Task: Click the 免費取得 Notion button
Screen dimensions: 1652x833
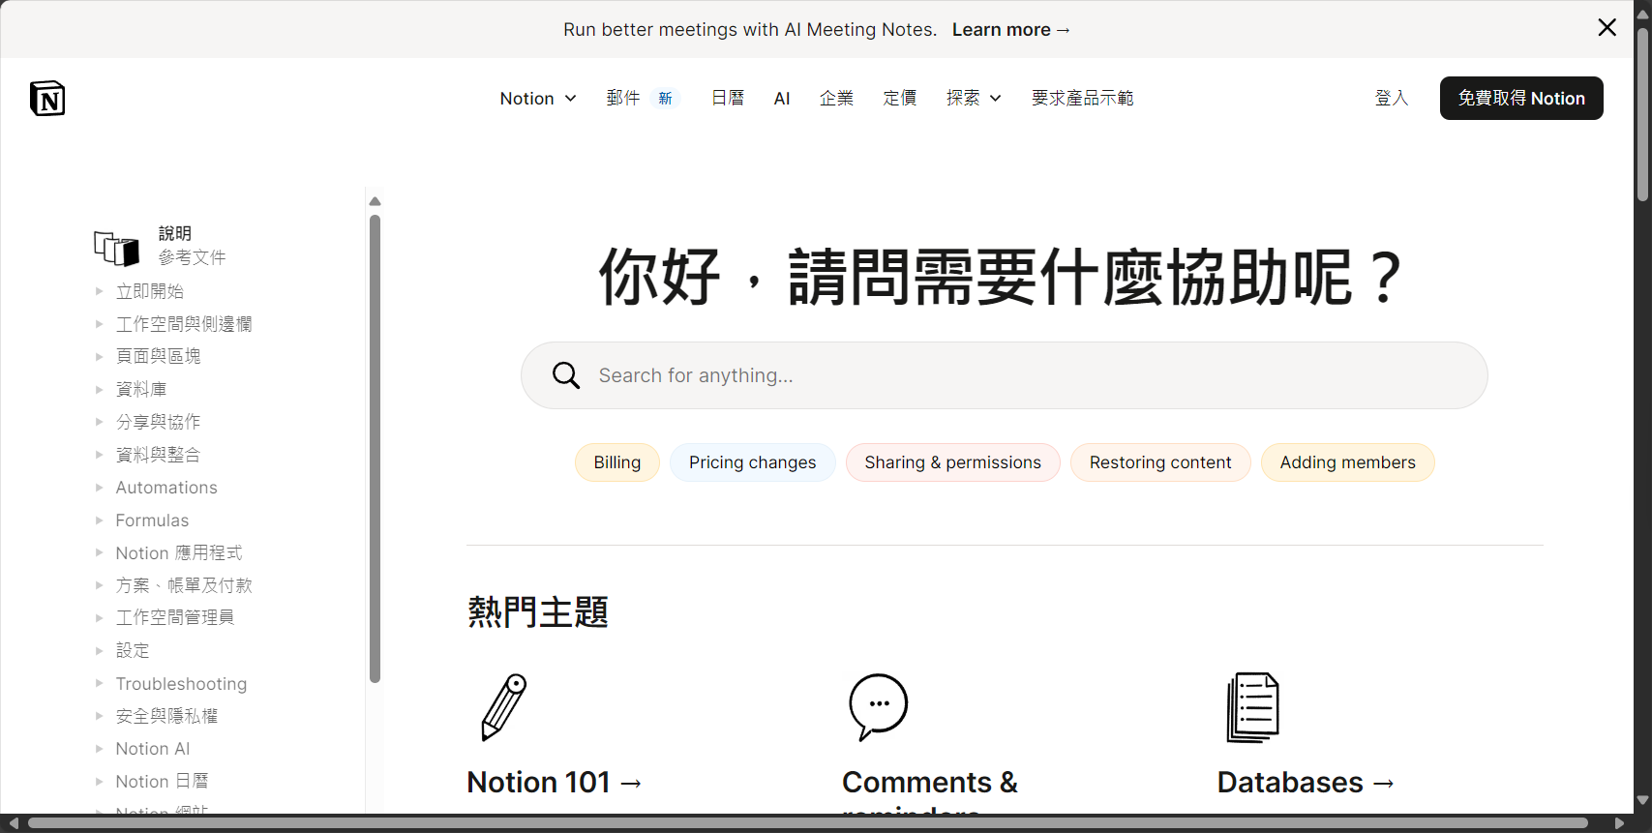Action: click(1521, 98)
